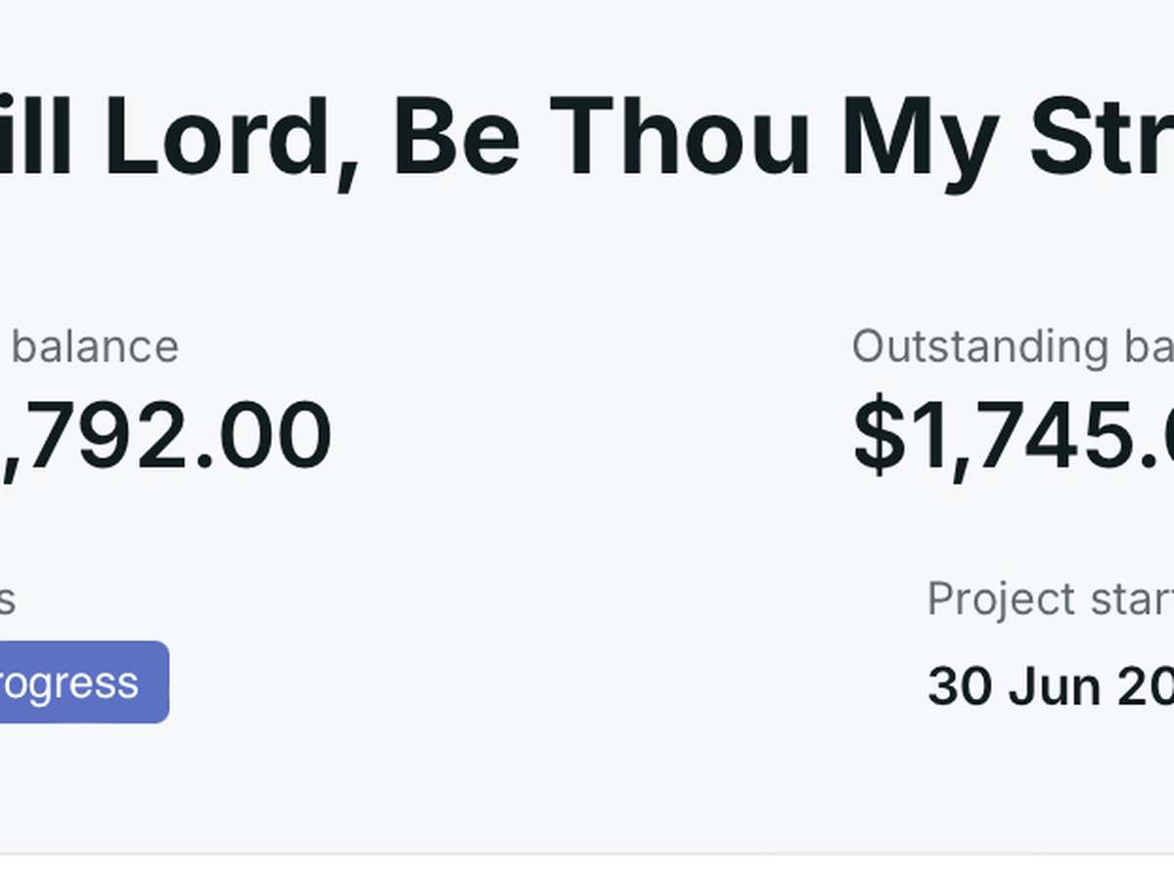The image size is (1174, 880).
Task: Click the left "balance" label
Action: (95, 346)
